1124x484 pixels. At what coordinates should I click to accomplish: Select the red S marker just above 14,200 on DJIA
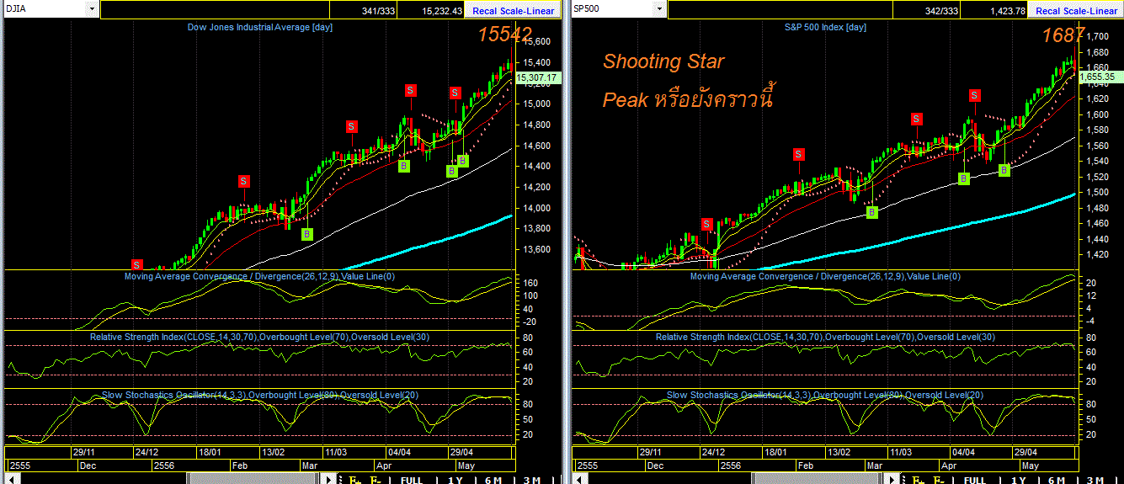point(243,180)
